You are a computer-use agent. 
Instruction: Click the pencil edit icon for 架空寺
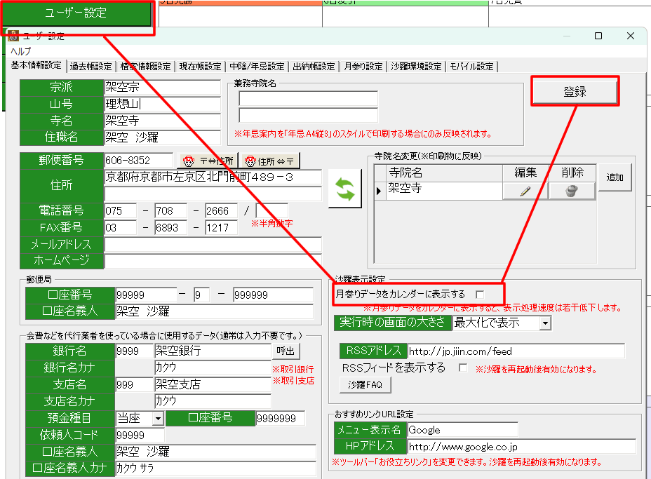point(525,191)
